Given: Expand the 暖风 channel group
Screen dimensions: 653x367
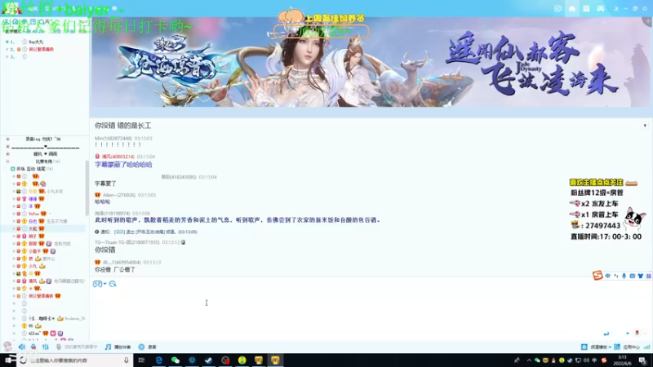Looking at the screenshot, I should point(7,154).
